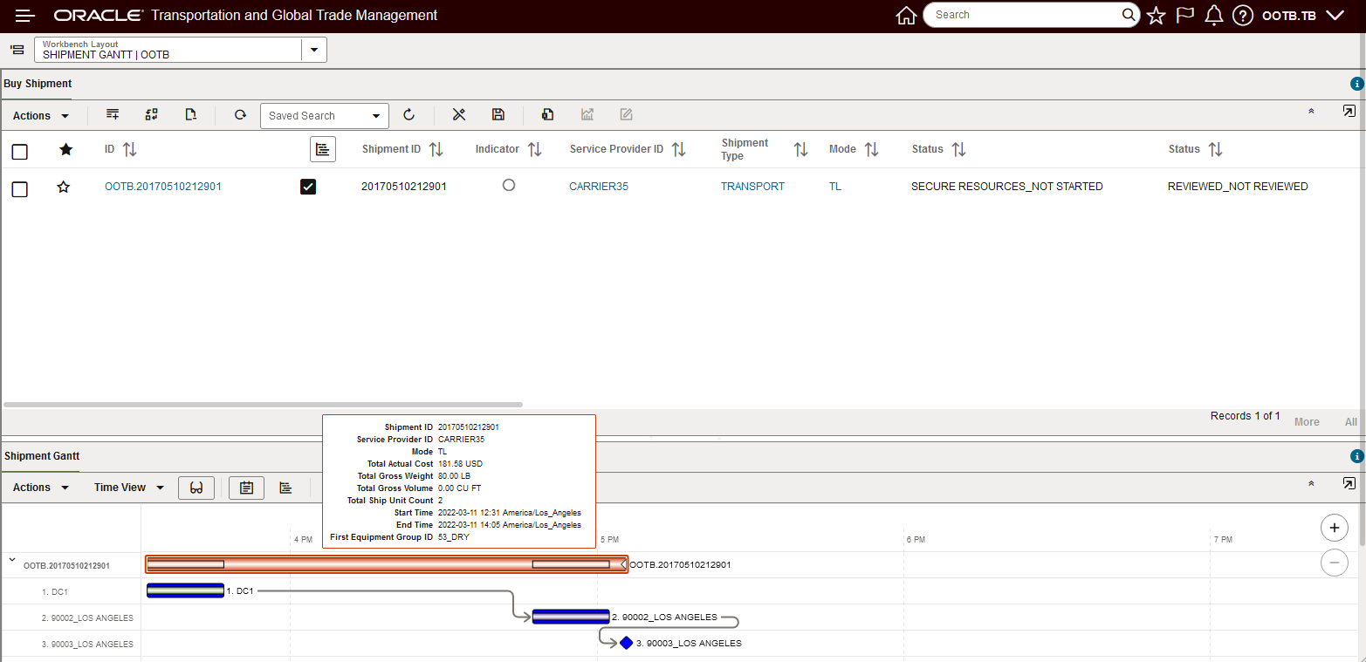The image size is (1366, 662).
Task: Uncheck the Gantt checkbox in shipment row
Action: pyautogui.click(x=308, y=187)
